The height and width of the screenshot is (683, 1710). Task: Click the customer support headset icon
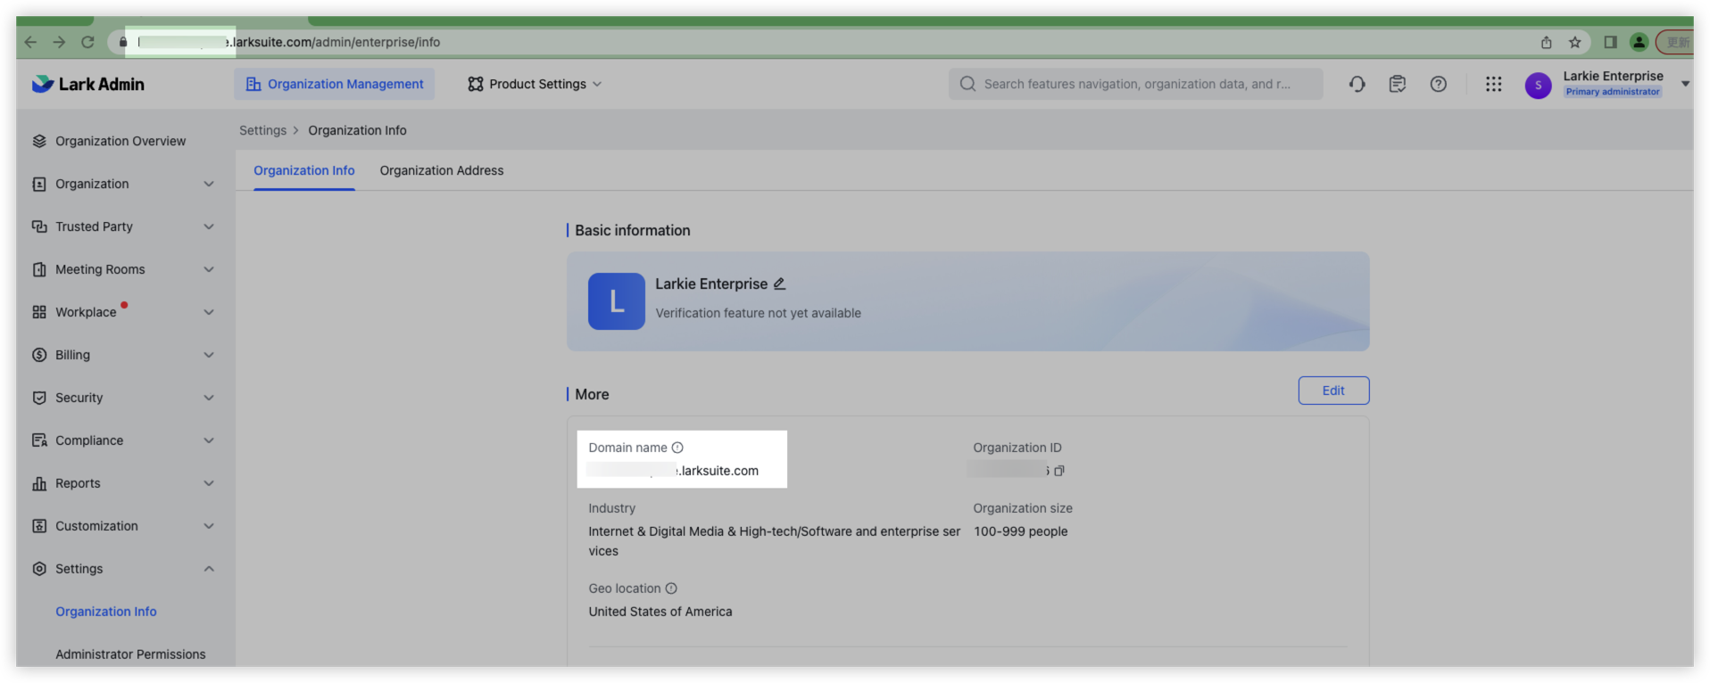pyautogui.click(x=1357, y=84)
